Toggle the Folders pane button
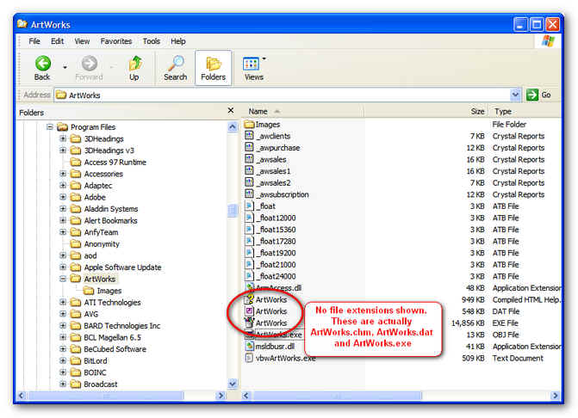The image size is (578, 418). (x=213, y=68)
